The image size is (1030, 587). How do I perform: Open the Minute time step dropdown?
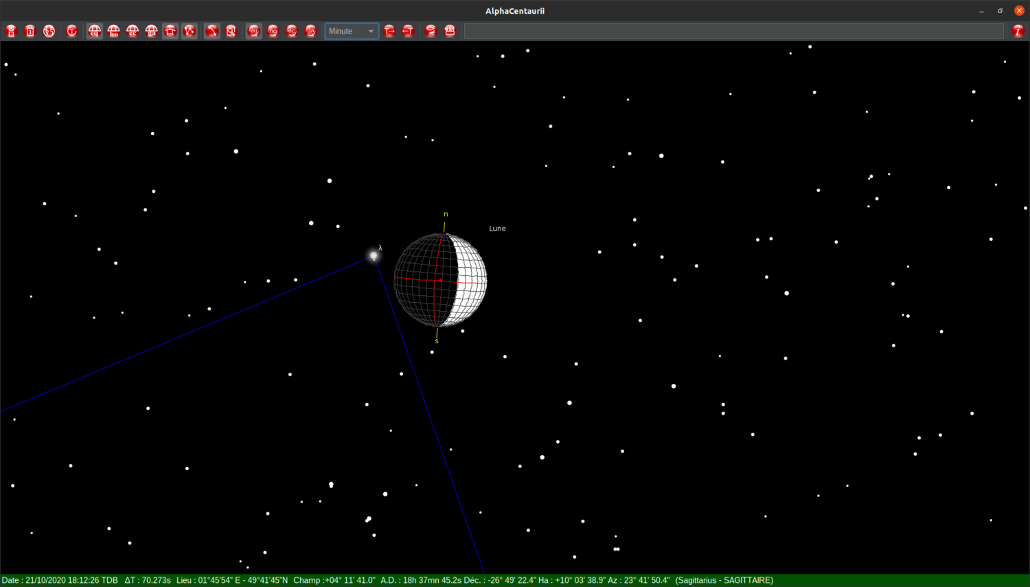pyautogui.click(x=351, y=31)
